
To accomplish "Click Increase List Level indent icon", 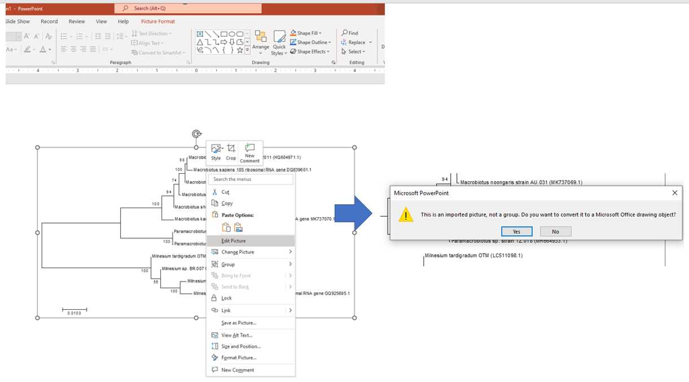I will coord(108,36).
